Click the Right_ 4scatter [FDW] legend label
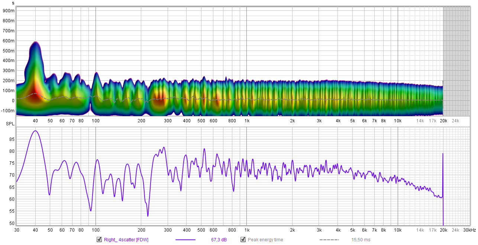This screenshot has height=245, width=478. pyautogui.click(x=126, y=240)
